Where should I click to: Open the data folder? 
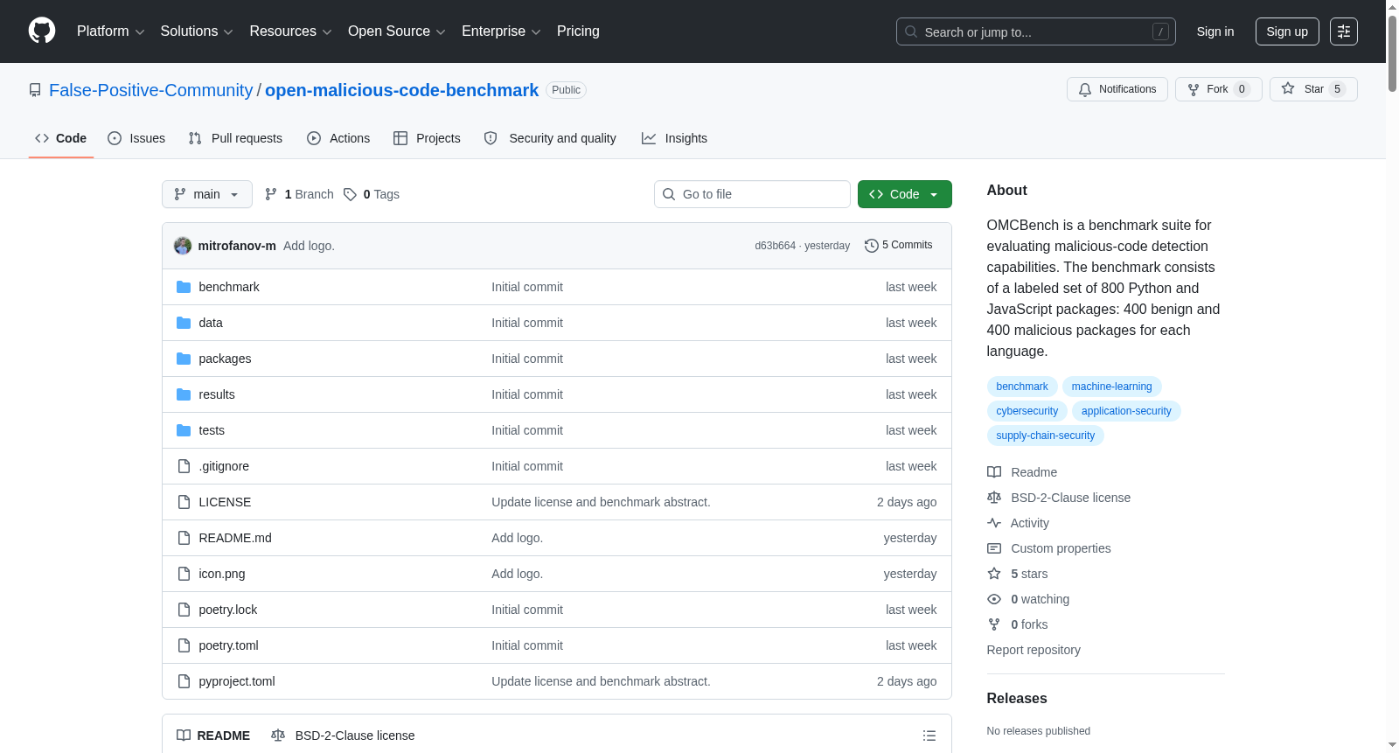(211, 323)
